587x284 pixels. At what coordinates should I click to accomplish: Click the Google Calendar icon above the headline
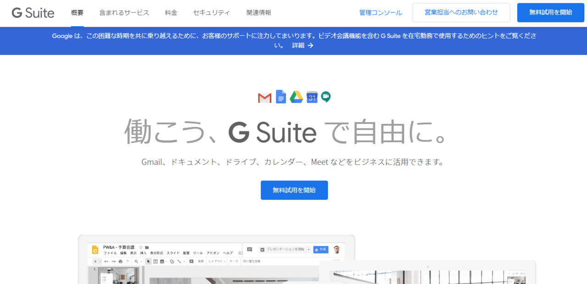(312, 97)
